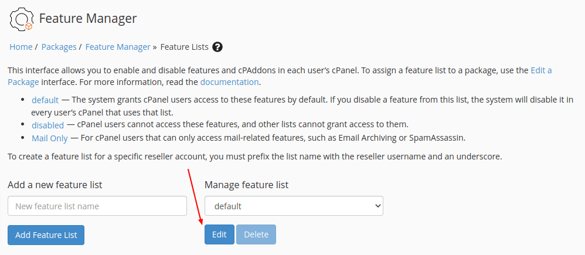Open the documentation link

[x=229, y=82]
